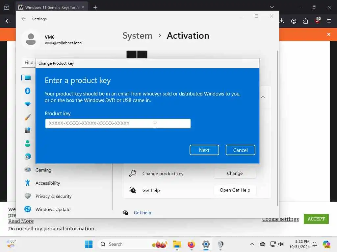The image size is (337, 252).
Task: Click the taskbar Search box
Action: (x=133, y=244)
